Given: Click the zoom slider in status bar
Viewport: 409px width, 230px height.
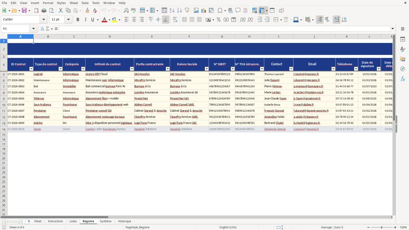Looking at the screenshot, I should (x=381, y=227).
